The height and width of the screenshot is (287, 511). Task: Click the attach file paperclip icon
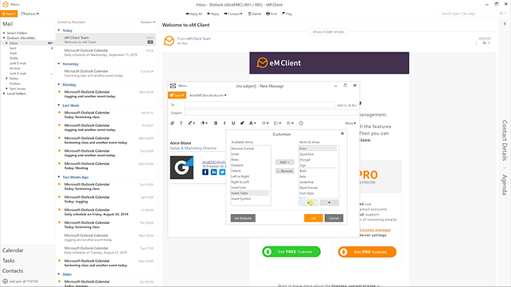172,123
